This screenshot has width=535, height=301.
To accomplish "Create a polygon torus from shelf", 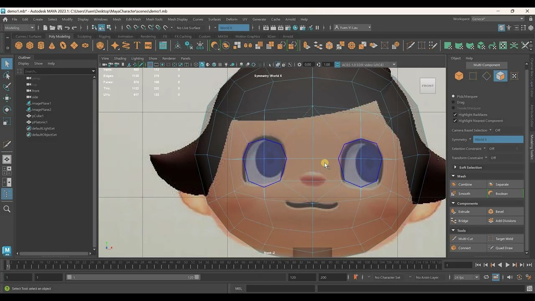I will click(63, 46).
